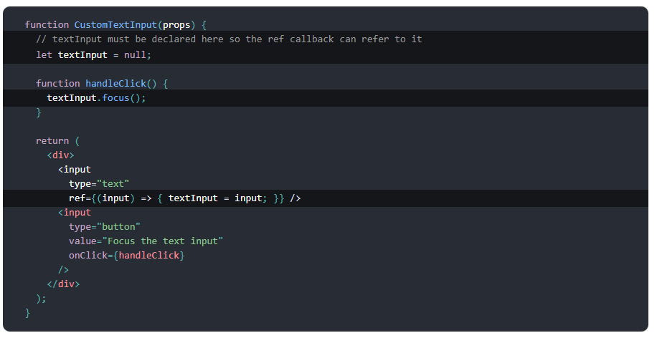Click the onClick={handleClick} attribute

[x=126, y=256]
